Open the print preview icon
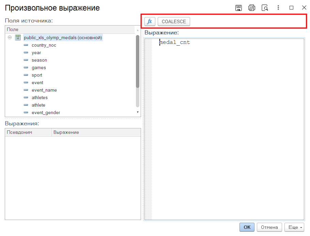The height and width of the screenshot is (236, 310). (x=265, y=8)
